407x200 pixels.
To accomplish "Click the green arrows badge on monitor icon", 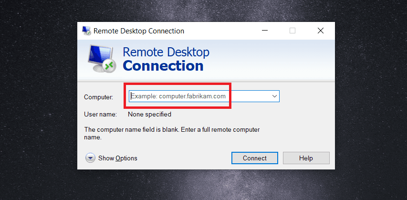I will (108, 66).
